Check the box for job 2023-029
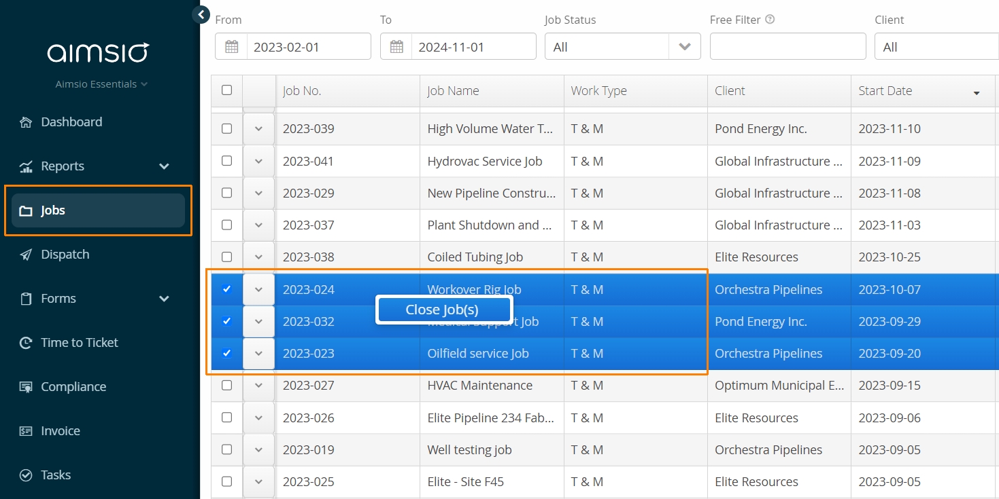 (x=227, y=193)
